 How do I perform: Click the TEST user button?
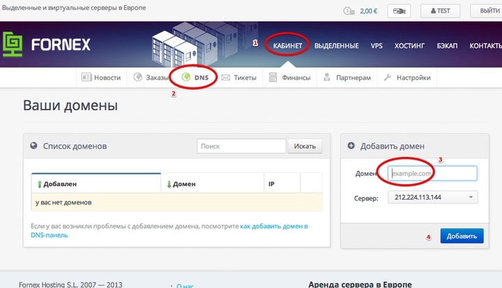click(x=440, y=11)
